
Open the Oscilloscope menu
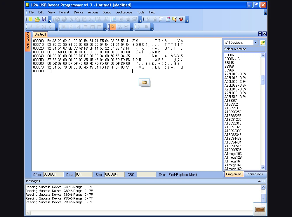pyautogui.click(x=124, y=12)
